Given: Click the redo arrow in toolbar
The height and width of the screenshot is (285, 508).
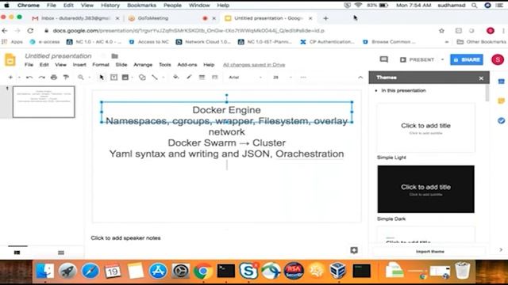Looking at the screenshot, I should tap(41, 78).
